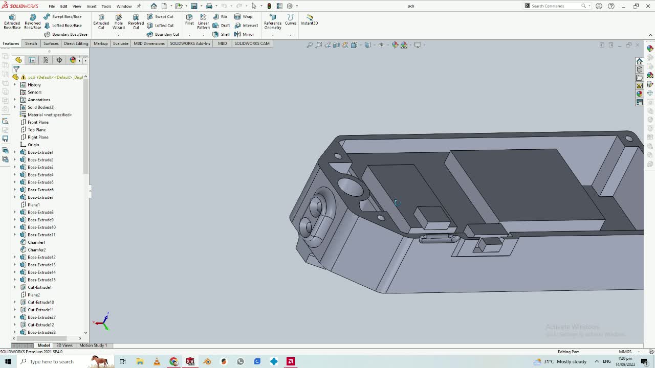Expand the Solid Bodies(3) folder
This screenshot has height=368, width=655.
[x=15, y=107]
